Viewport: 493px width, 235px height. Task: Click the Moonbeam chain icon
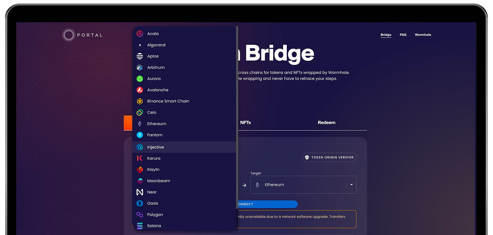point(140,181)
